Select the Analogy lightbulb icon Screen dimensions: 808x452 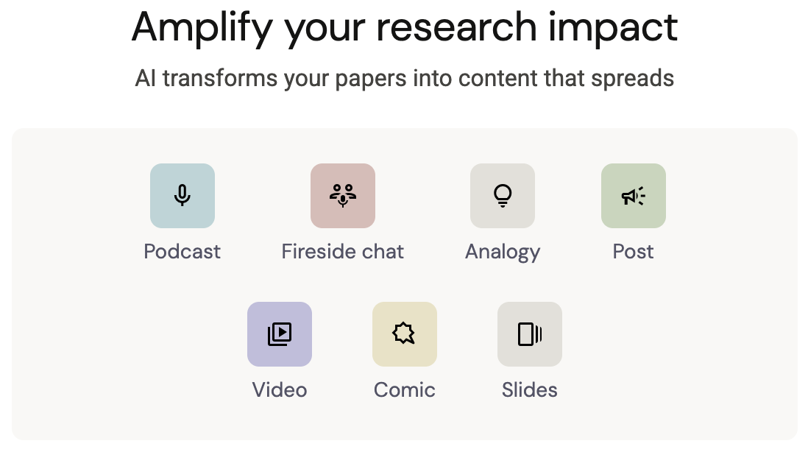click(x=503, y=196)
